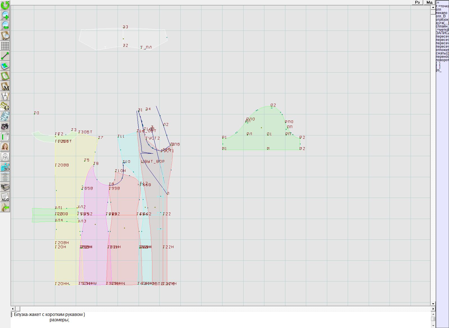Select the line segment tool icon
449x328 pixels.
[x=5, y=56]
